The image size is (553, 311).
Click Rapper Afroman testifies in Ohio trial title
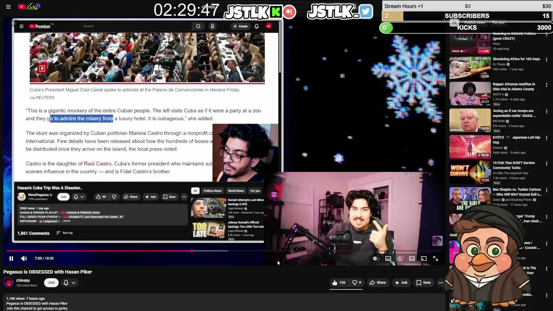click(x=514, y=86)
